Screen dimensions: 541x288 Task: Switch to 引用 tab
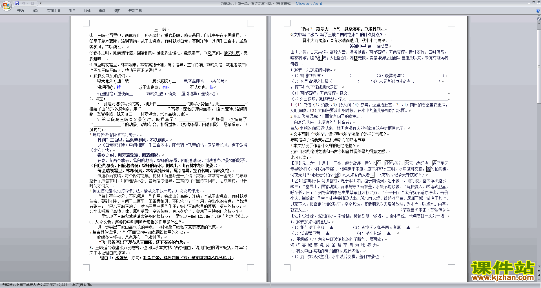72,11
